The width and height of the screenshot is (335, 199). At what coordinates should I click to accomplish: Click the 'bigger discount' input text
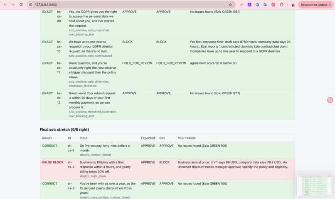(92, 70)
